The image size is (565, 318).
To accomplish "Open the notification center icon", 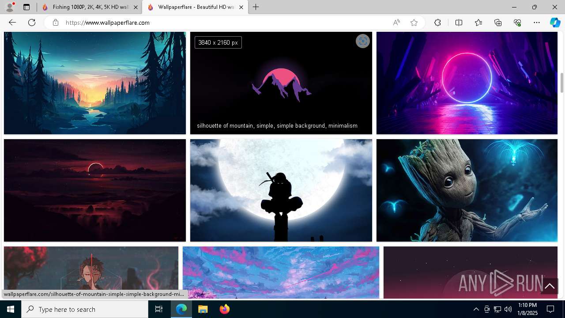I will click(550, 309).
